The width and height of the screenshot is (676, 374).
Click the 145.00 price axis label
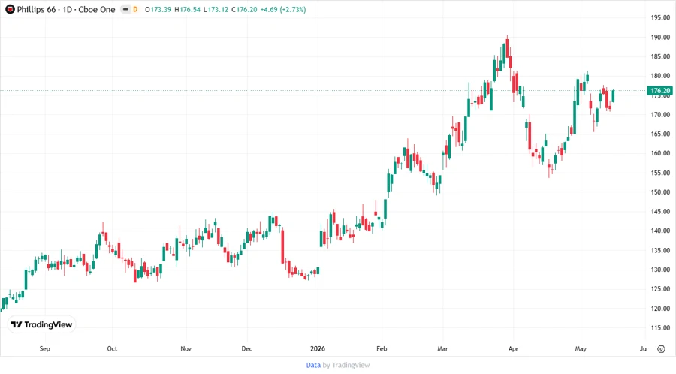tap(660, 212)
